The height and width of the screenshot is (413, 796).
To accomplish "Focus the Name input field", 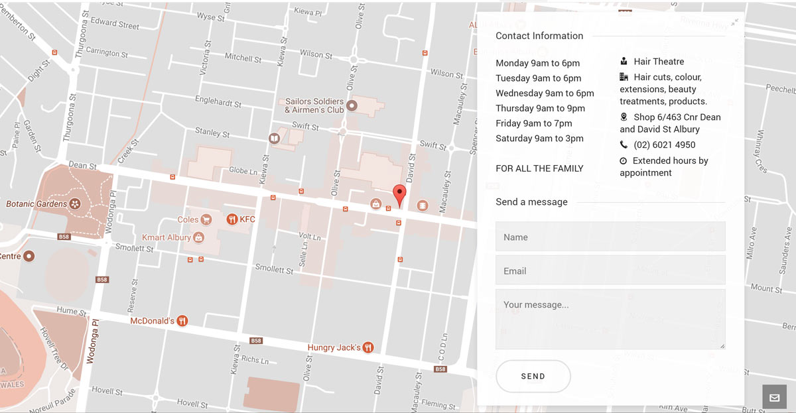I will pos(610,237).
